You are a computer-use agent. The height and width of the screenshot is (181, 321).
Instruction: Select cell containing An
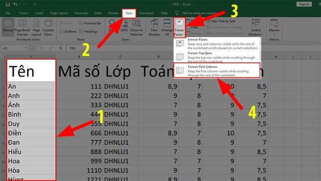point(31,86)
